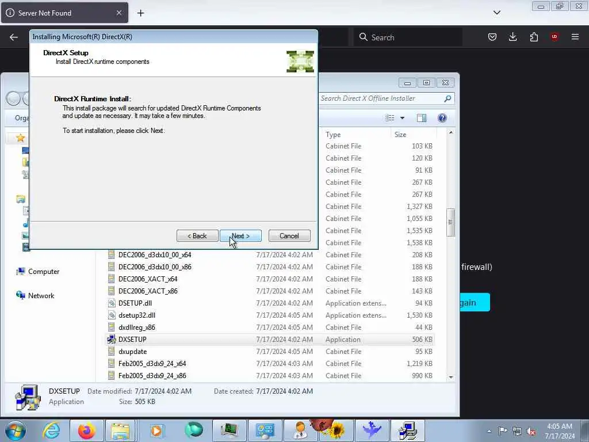Image resolution: width=589 pixels, height=442 pixels.
Task: Open Computer in navigation pane
Action: point(37,272)
